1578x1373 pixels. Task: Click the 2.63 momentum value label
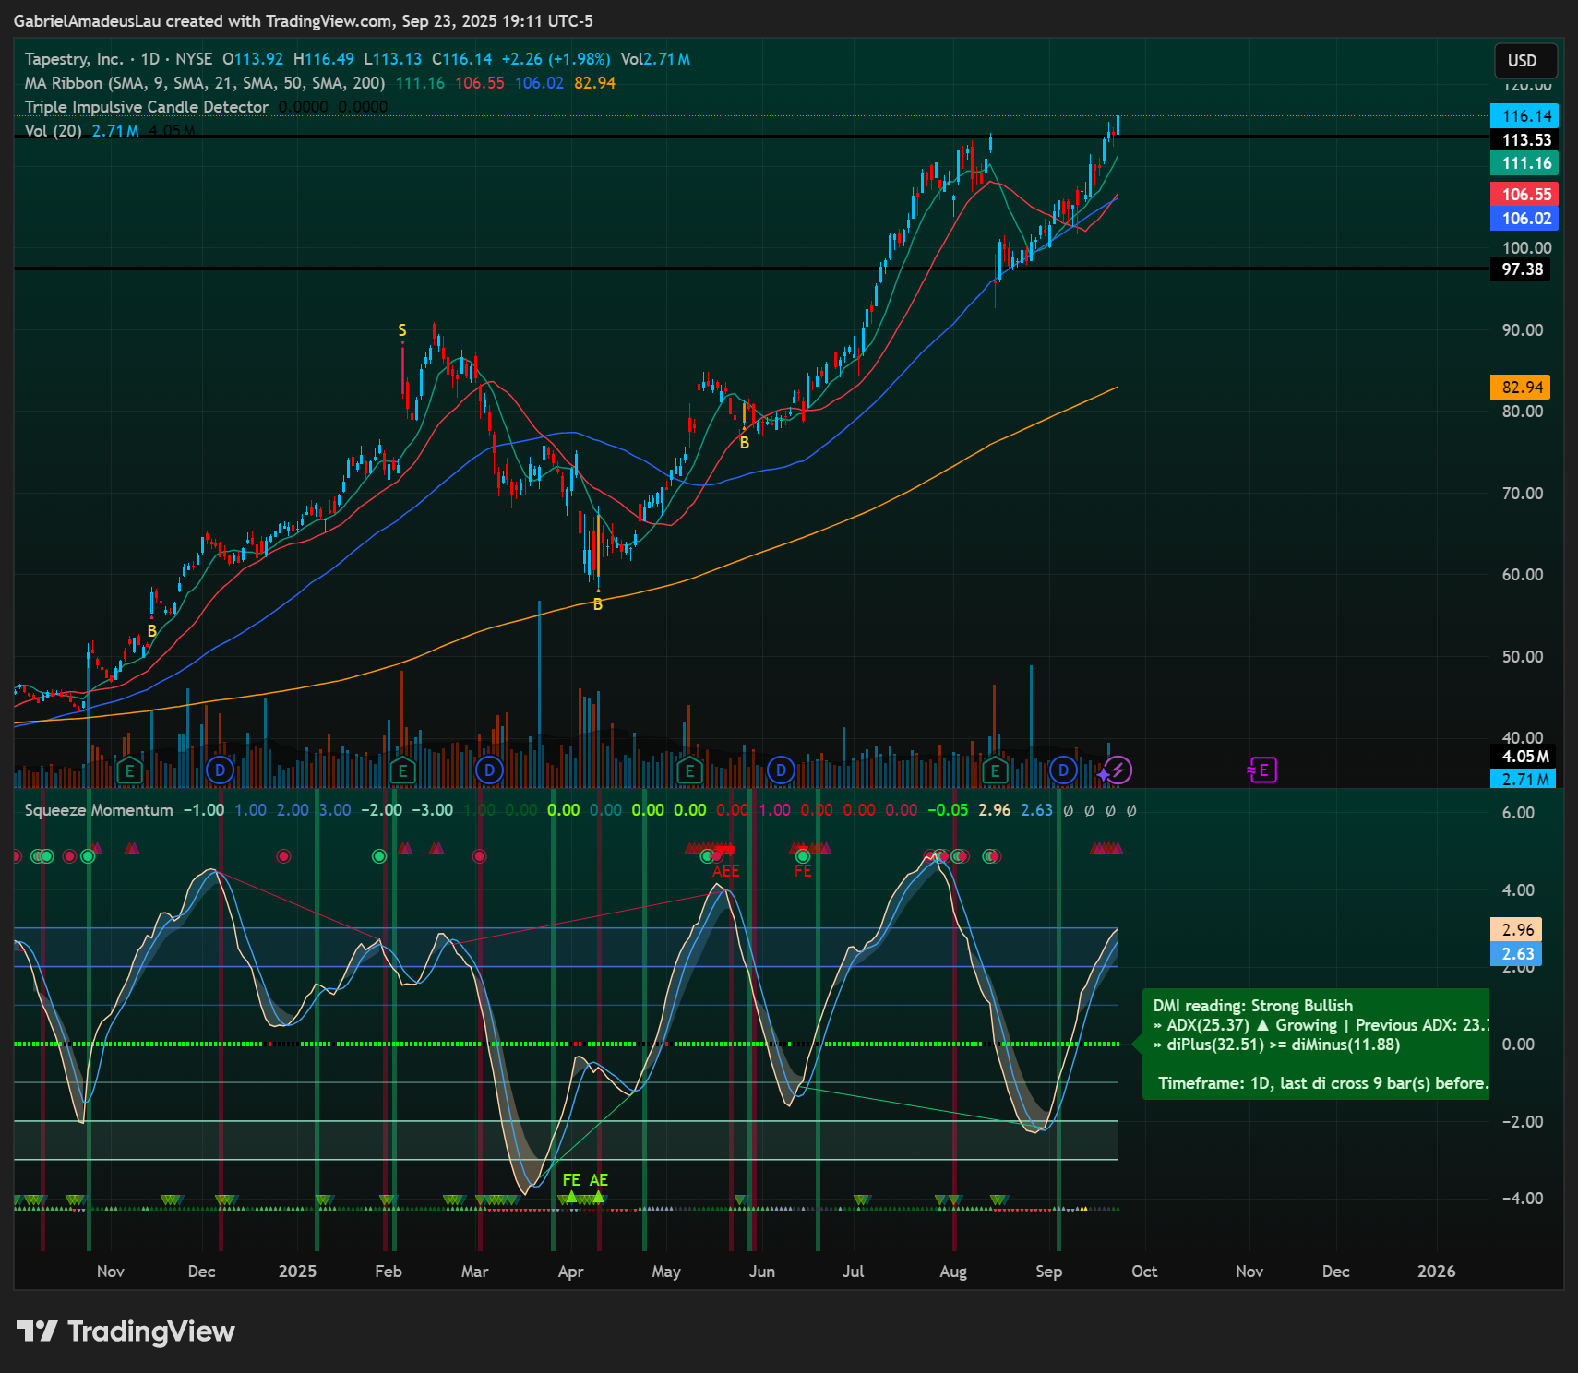(1516, 954)
